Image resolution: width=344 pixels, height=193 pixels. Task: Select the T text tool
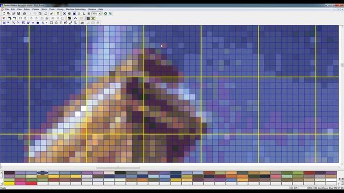point(61,23)
